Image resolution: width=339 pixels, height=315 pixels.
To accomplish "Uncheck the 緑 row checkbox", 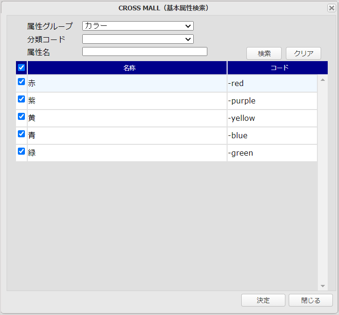I will click(x=21, y=151).
